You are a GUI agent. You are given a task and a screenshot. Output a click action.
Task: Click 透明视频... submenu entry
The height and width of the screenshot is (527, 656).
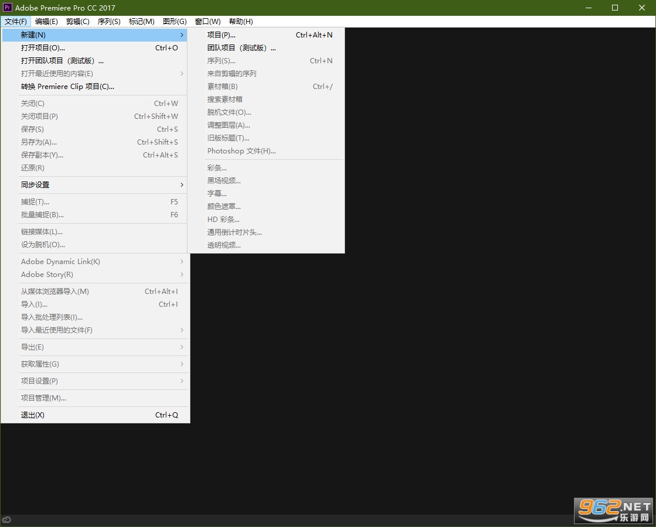[266, 245]
